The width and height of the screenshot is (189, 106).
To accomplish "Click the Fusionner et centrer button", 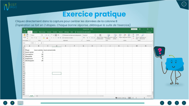I will pos(68,38).
